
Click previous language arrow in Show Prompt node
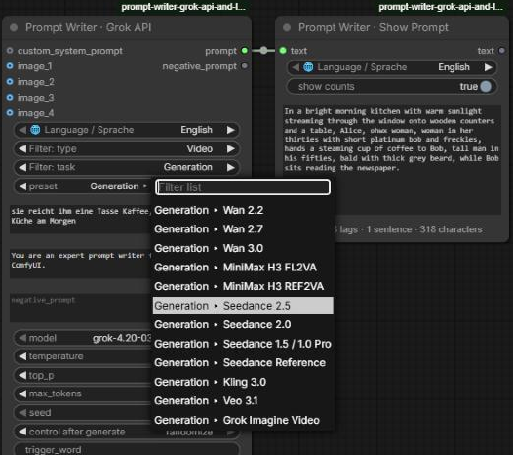pyautogui.click(x=296, y=67)
